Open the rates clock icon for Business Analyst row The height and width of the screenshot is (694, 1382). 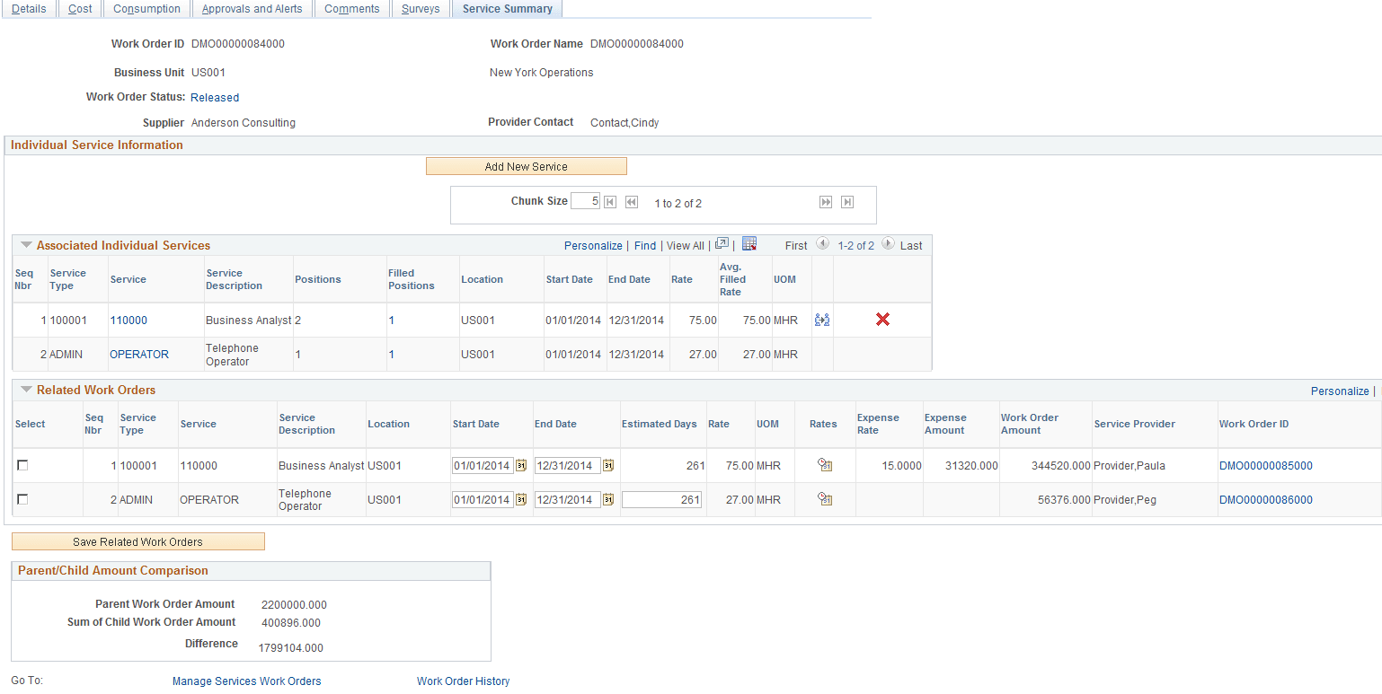(824, 465)
